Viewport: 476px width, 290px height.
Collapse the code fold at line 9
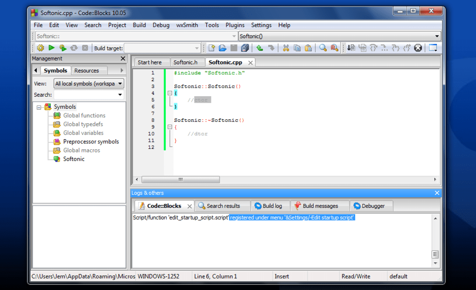170,127
